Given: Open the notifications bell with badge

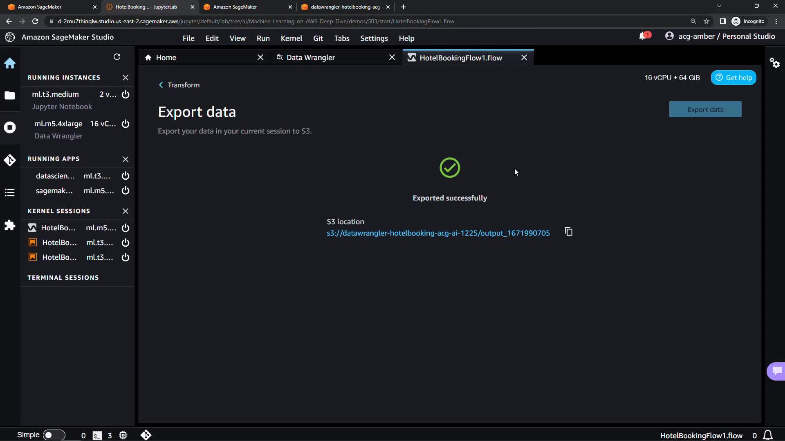Looking at the screenshot, I should click(x=644, y=36).
